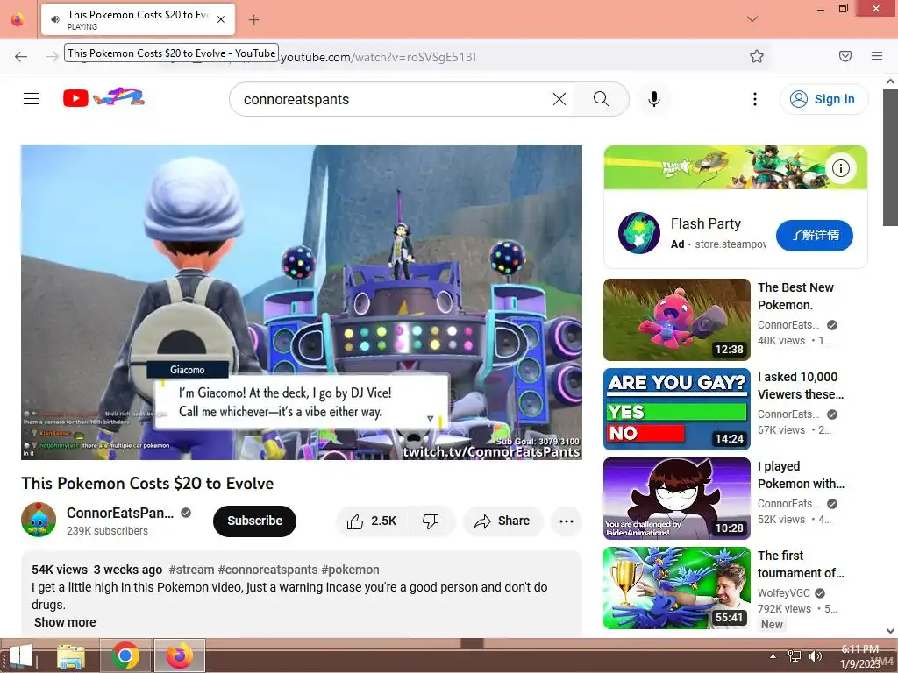Click the Share button
The width and height of the screenshot is (898, 673).
point(502,521)
